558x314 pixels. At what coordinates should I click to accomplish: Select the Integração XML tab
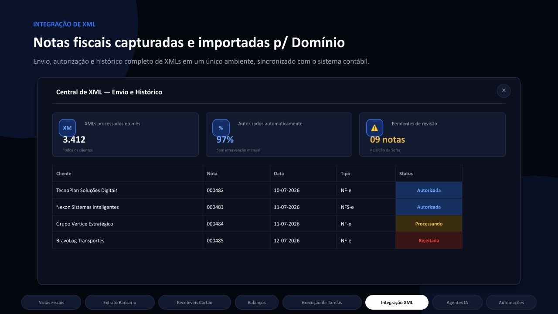pos(397,302)
